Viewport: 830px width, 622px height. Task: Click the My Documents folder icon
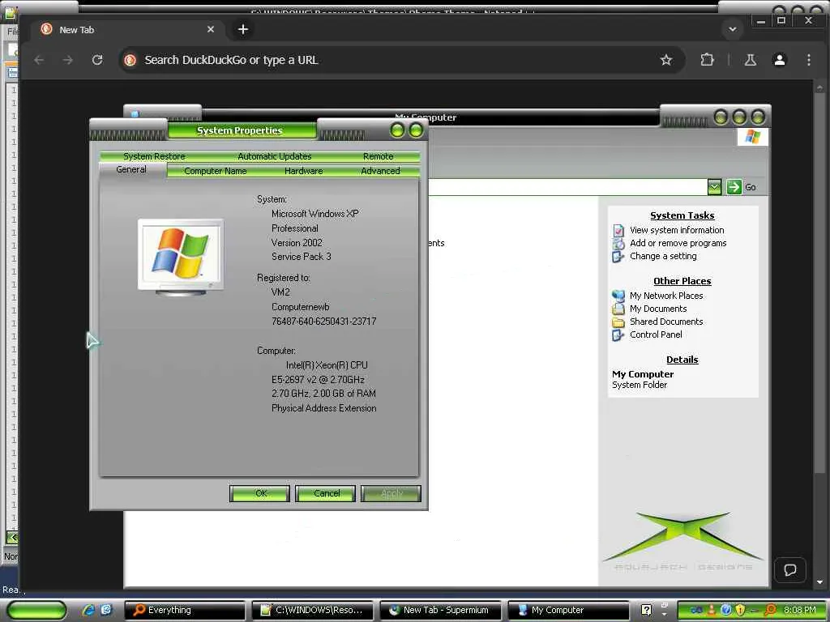[x=618, y=309]
